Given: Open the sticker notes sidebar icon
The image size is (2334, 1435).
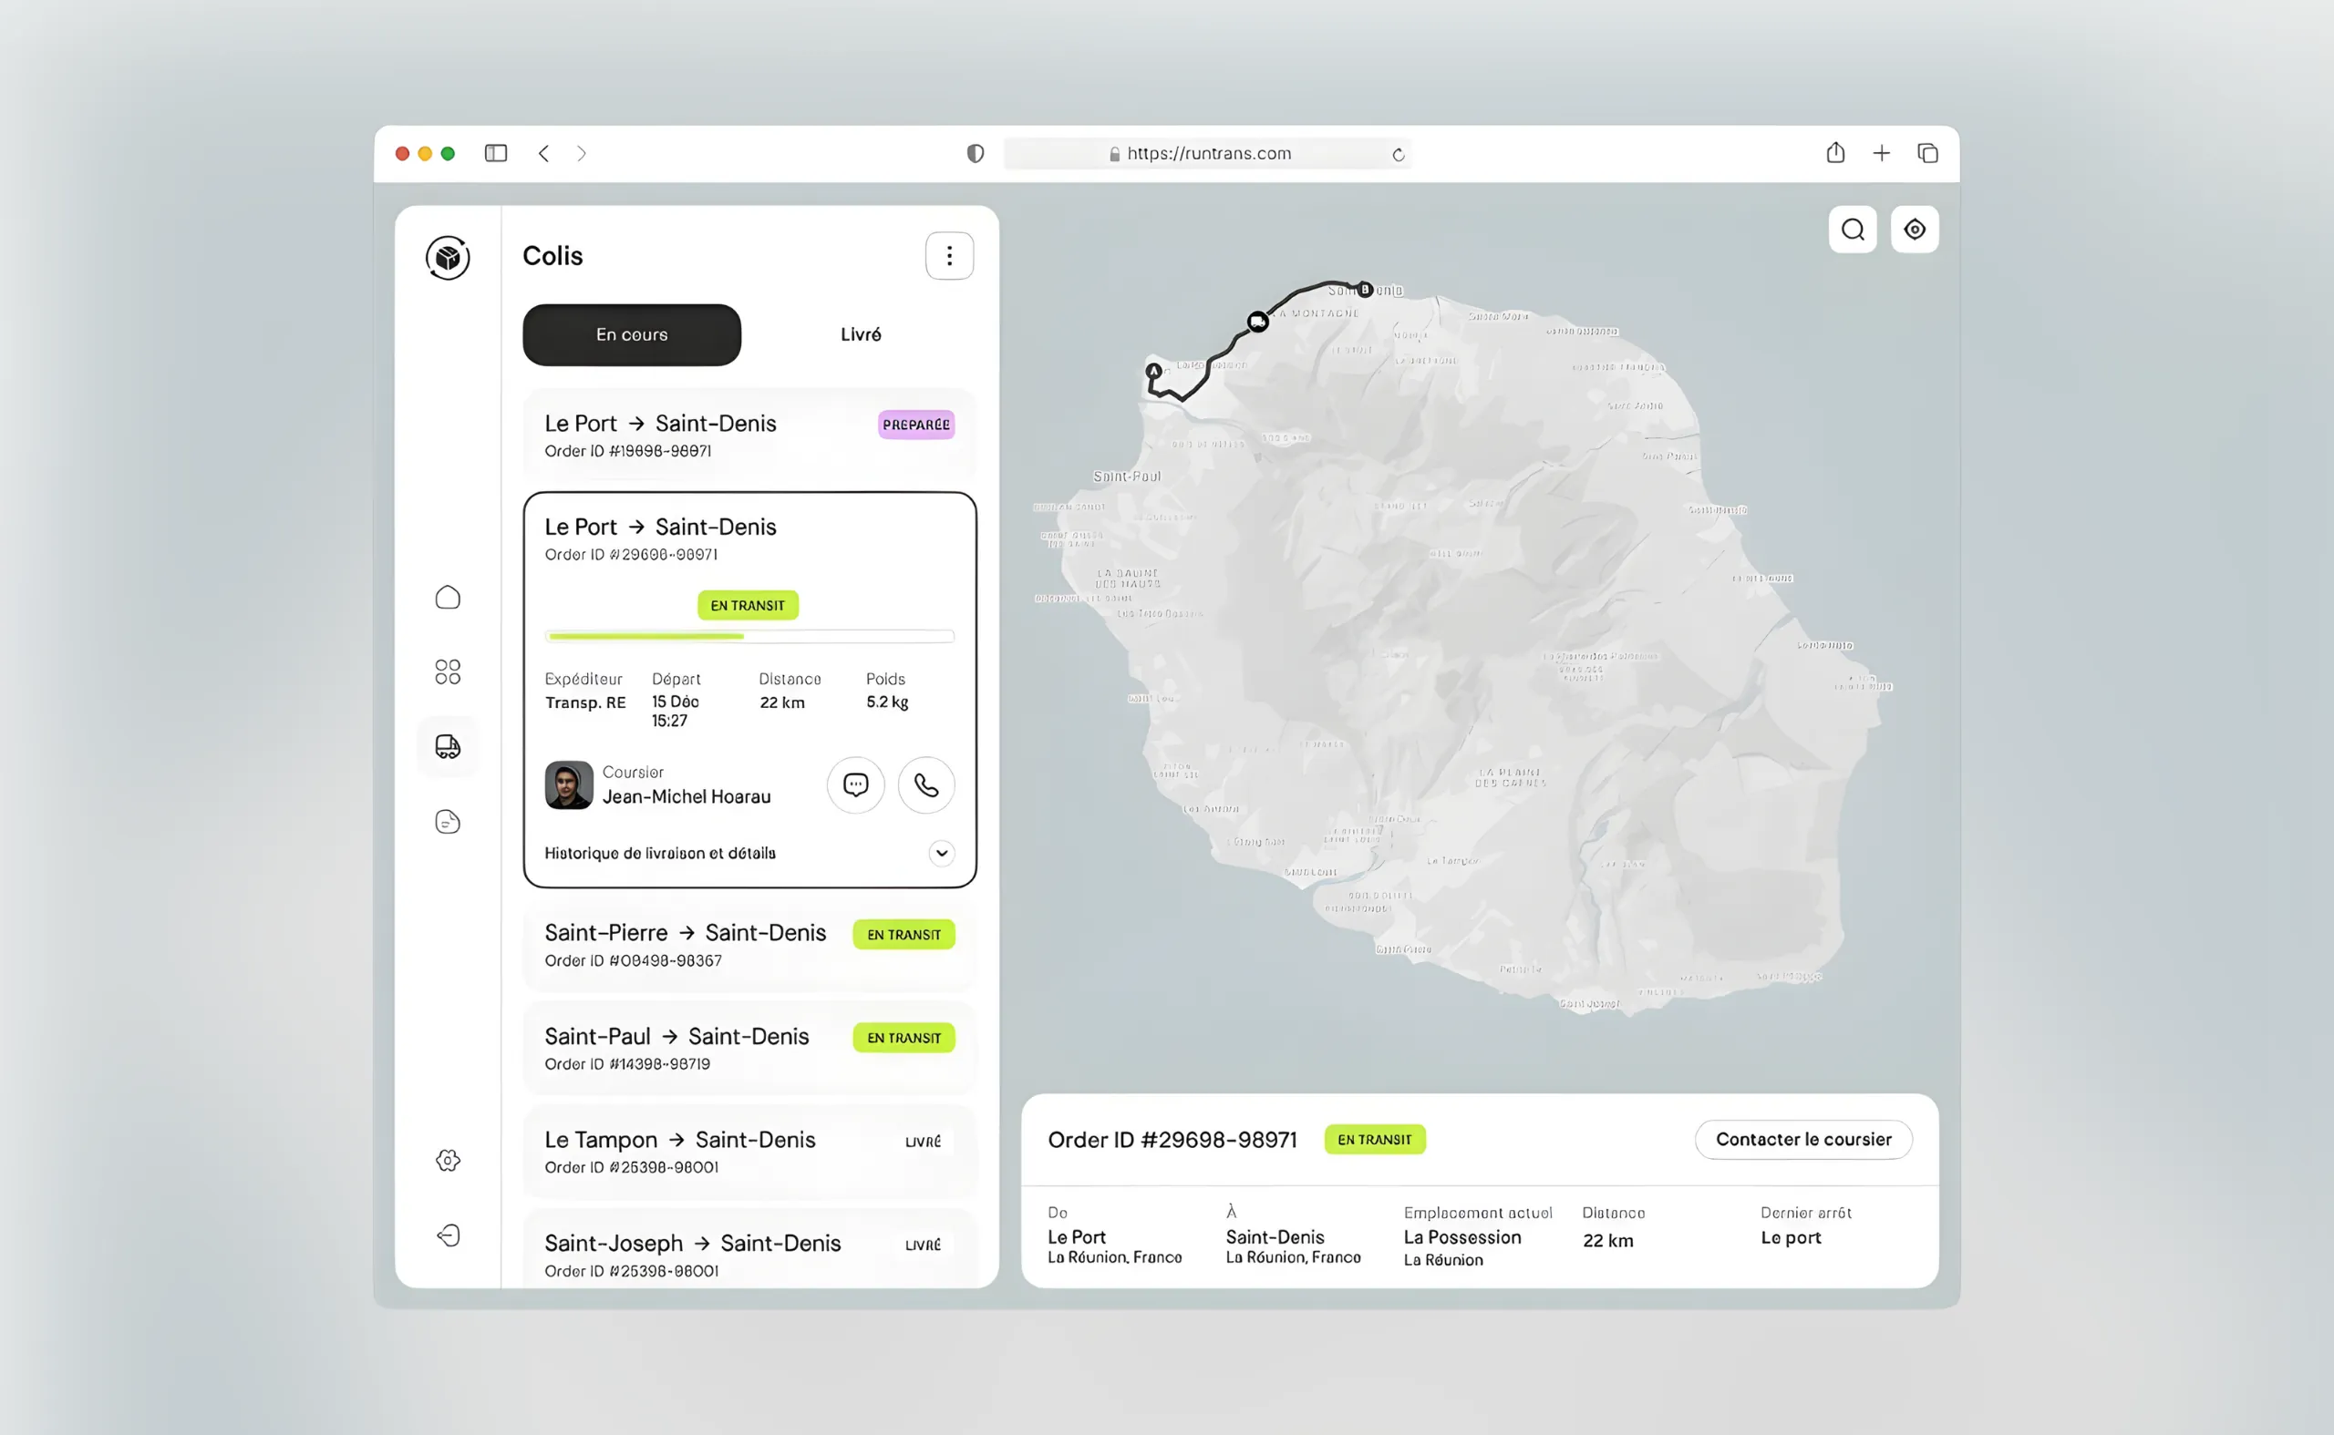Looking at the screenshot, I should 448,822.
